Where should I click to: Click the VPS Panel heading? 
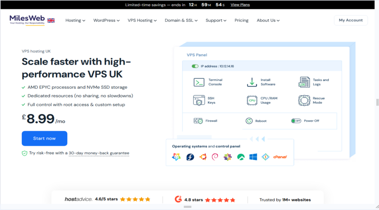coord(197,55)
